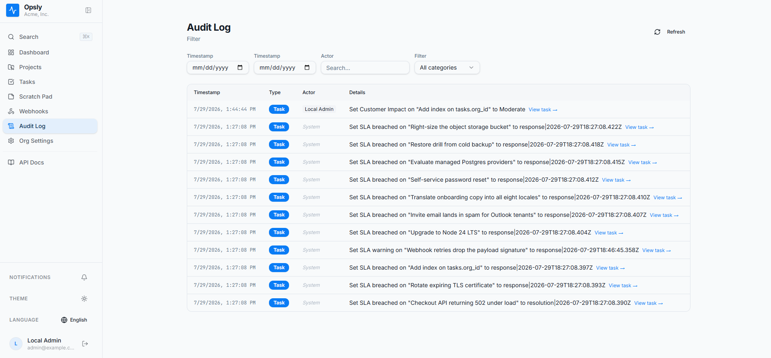Screen dimensions: 771x358
Task: Click the first Timestamp date input
Action: 218,68
